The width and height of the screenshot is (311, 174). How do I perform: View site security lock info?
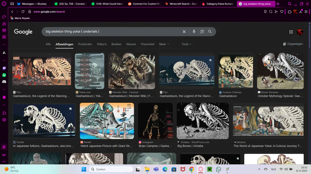(x=30, y=12)
